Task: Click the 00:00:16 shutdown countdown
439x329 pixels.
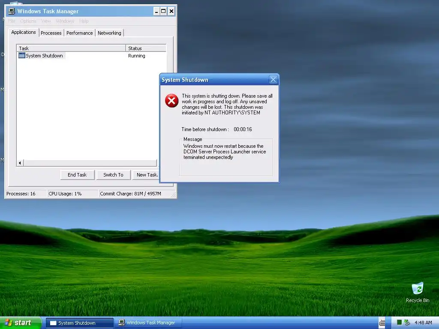Action: pyautogui.click(x=243, y=129)
